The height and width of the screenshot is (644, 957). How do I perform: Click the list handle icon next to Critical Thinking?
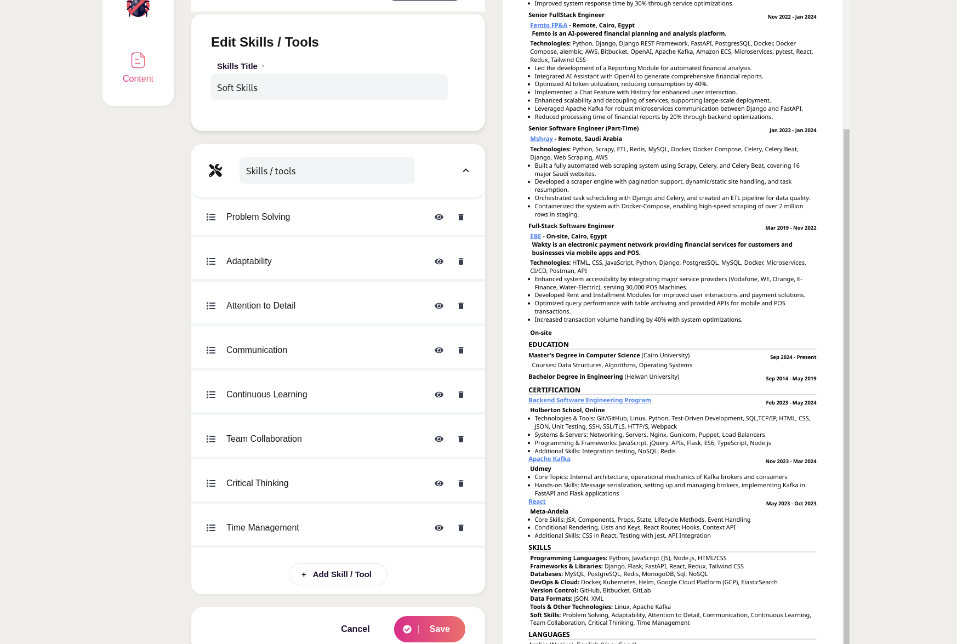(211, 483)
